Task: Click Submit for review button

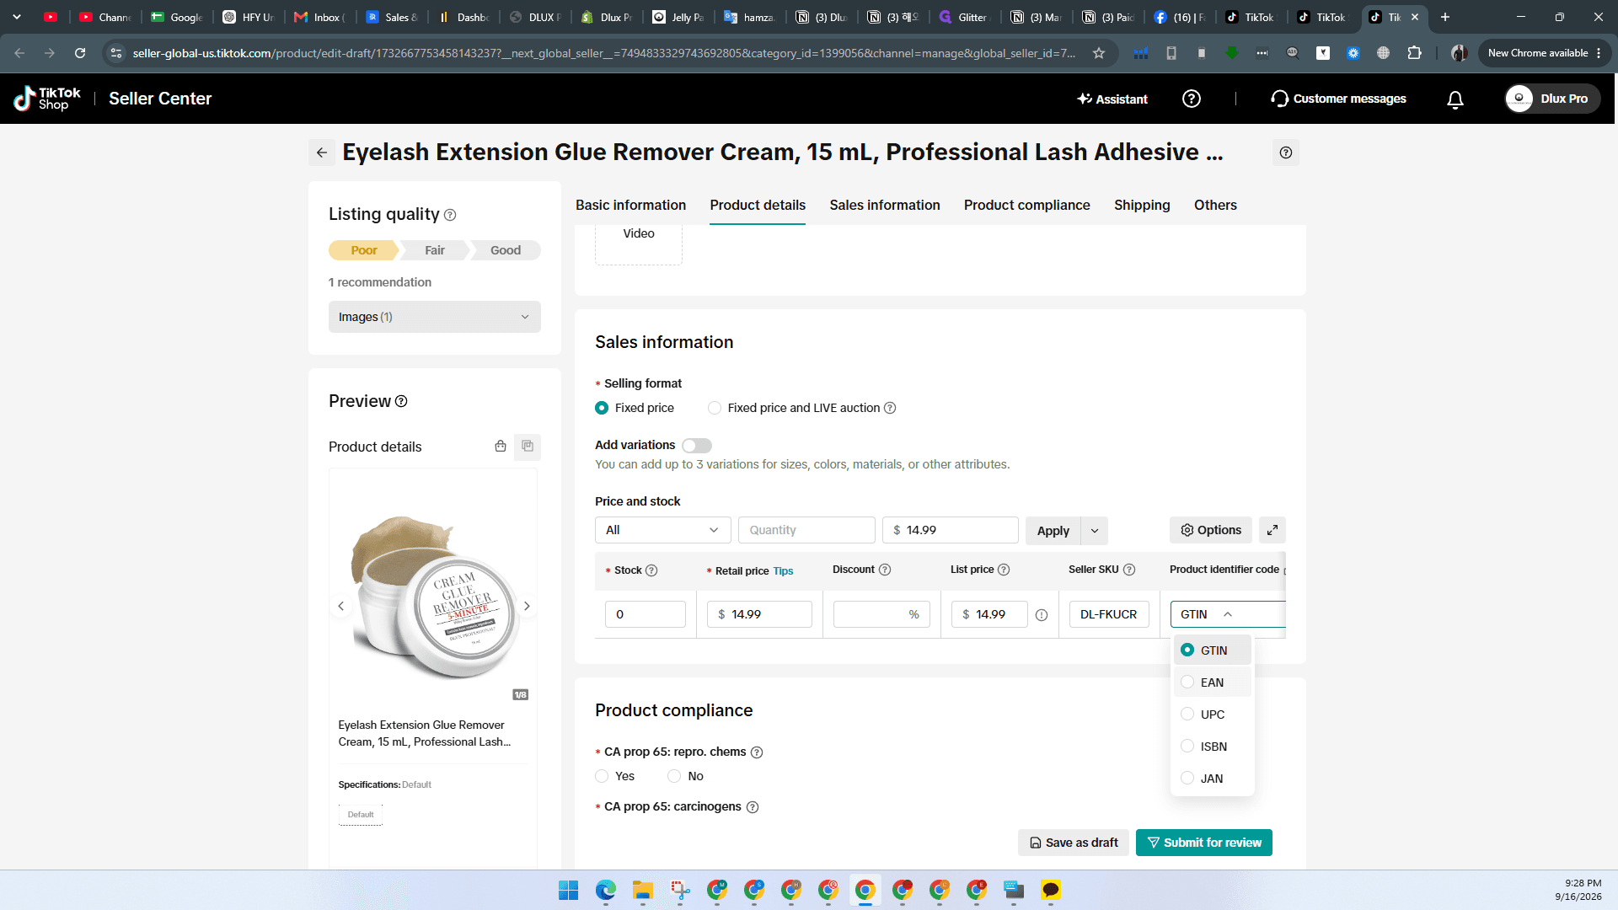Action: point(1203,843)
